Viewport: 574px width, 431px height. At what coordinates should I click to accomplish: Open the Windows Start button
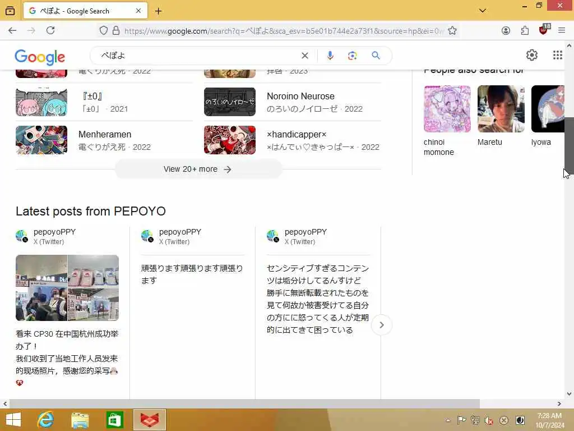click(x=13, y=420)
